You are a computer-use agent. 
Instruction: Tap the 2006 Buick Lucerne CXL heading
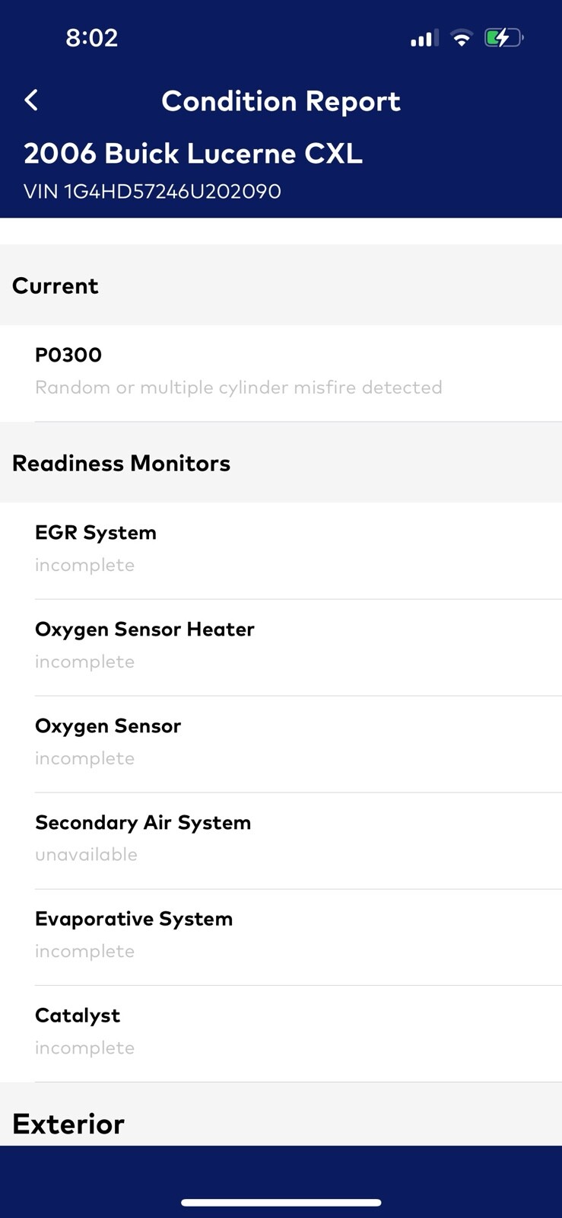(x=193, y=154)
